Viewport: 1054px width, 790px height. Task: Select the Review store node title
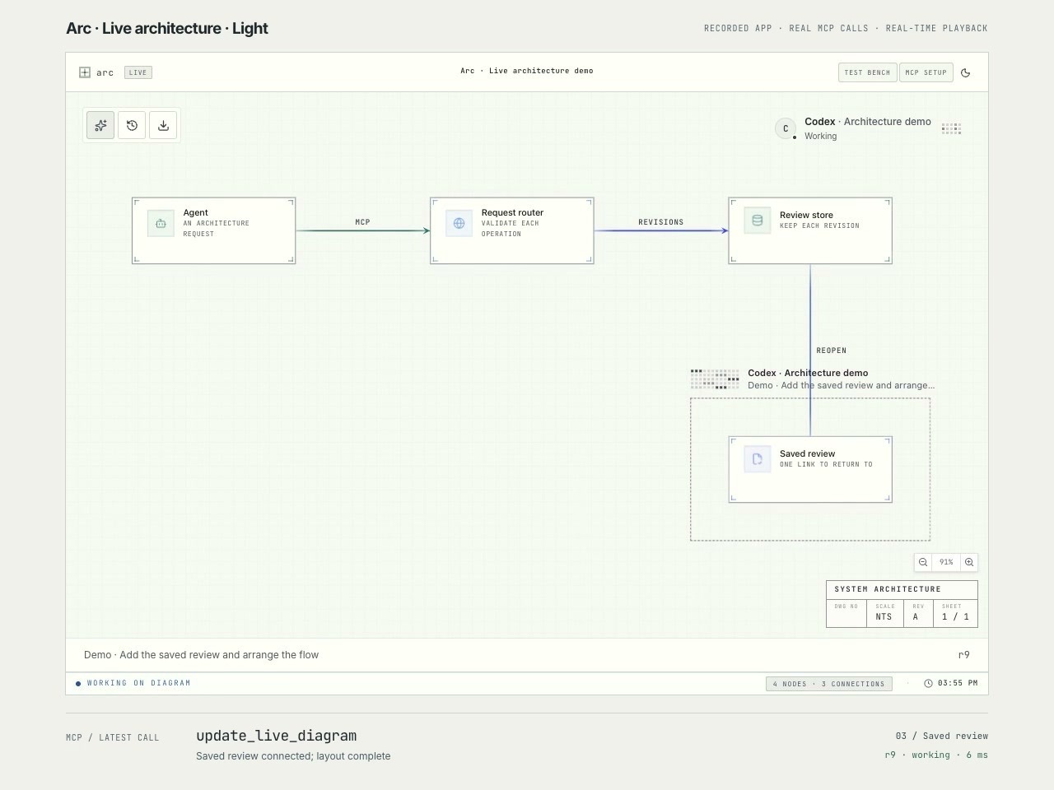pos(806,215)
